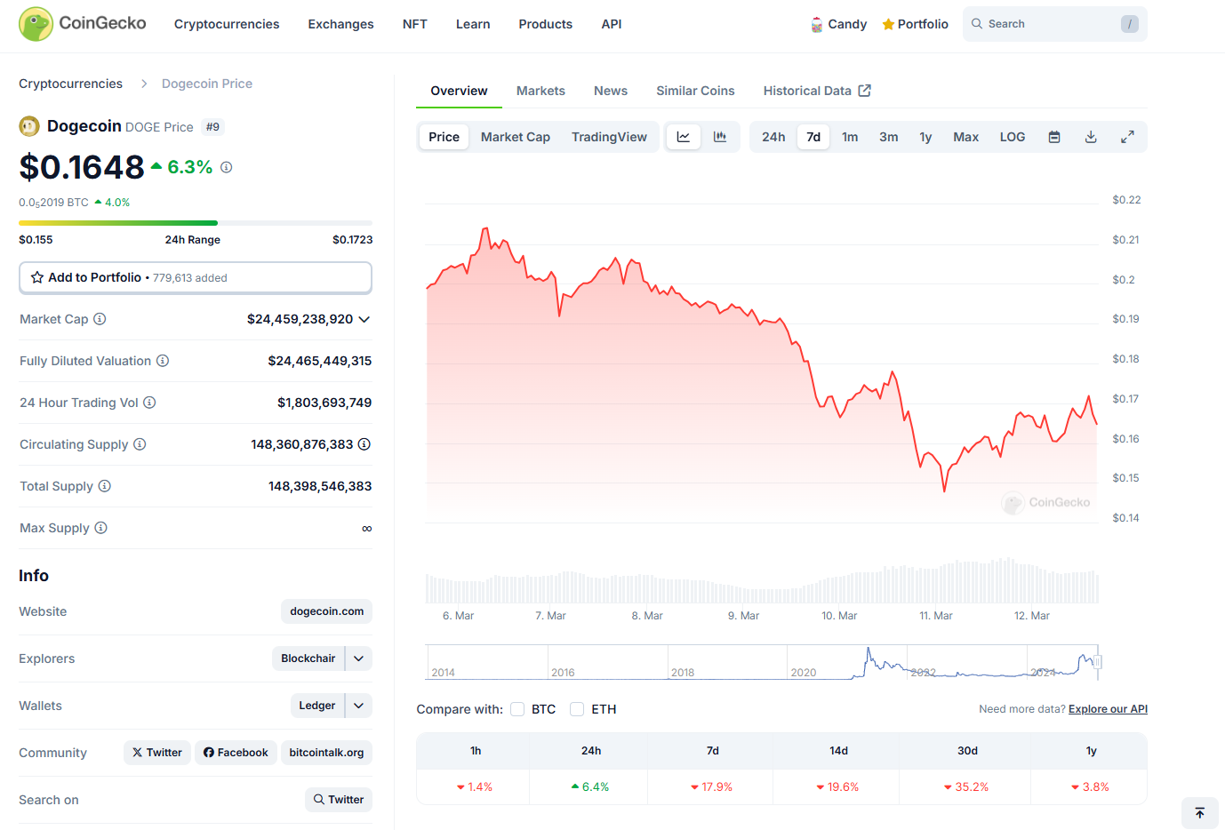Viewport: 1225px width, 830px height.
Task: Switch to candlestick chart view icon
Action: pos(720,137)
